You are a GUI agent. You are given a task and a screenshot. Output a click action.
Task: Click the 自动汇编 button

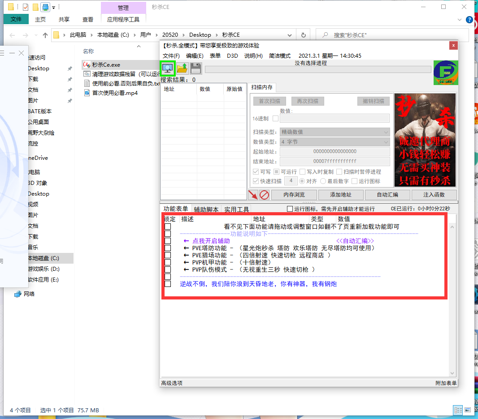tap(387, 195)
